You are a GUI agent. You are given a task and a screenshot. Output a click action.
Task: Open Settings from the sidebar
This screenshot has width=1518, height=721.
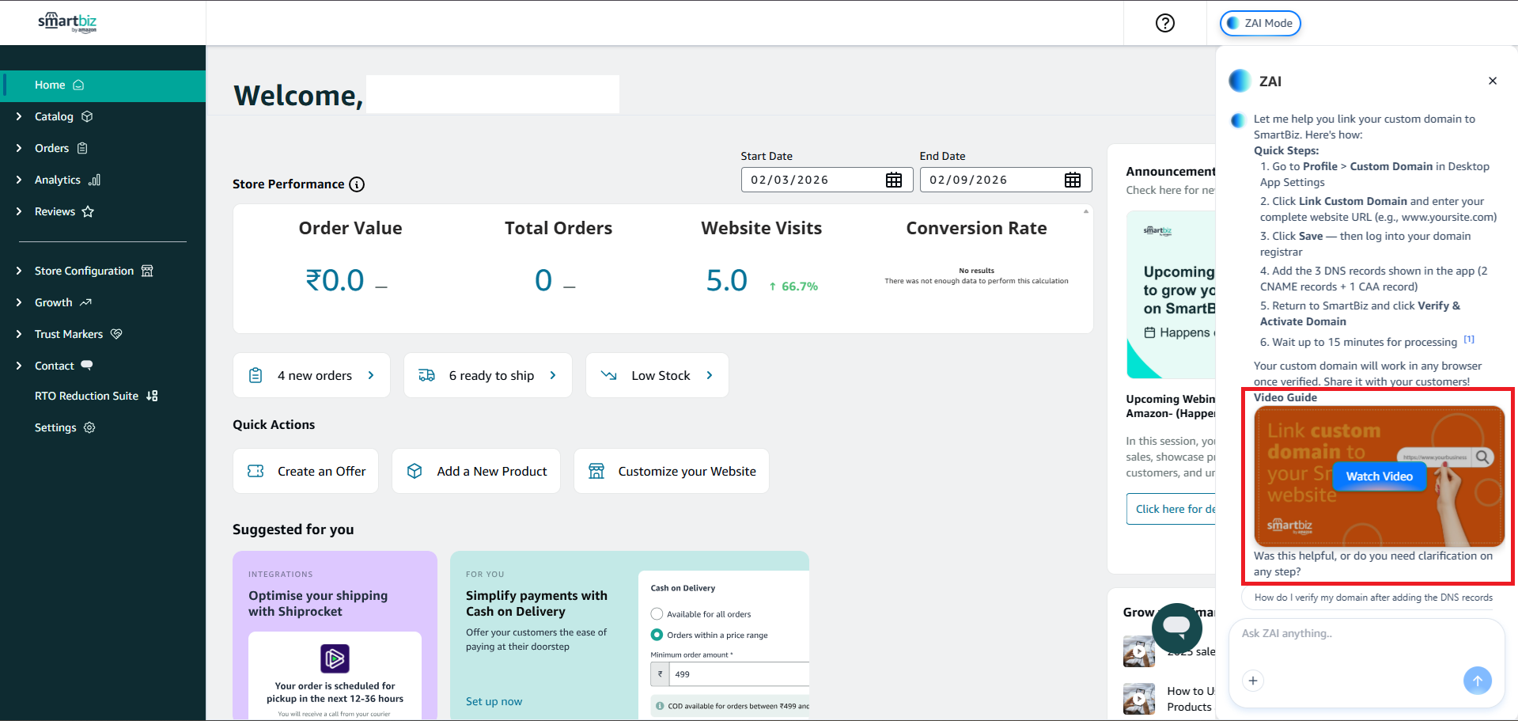(55, 427)
